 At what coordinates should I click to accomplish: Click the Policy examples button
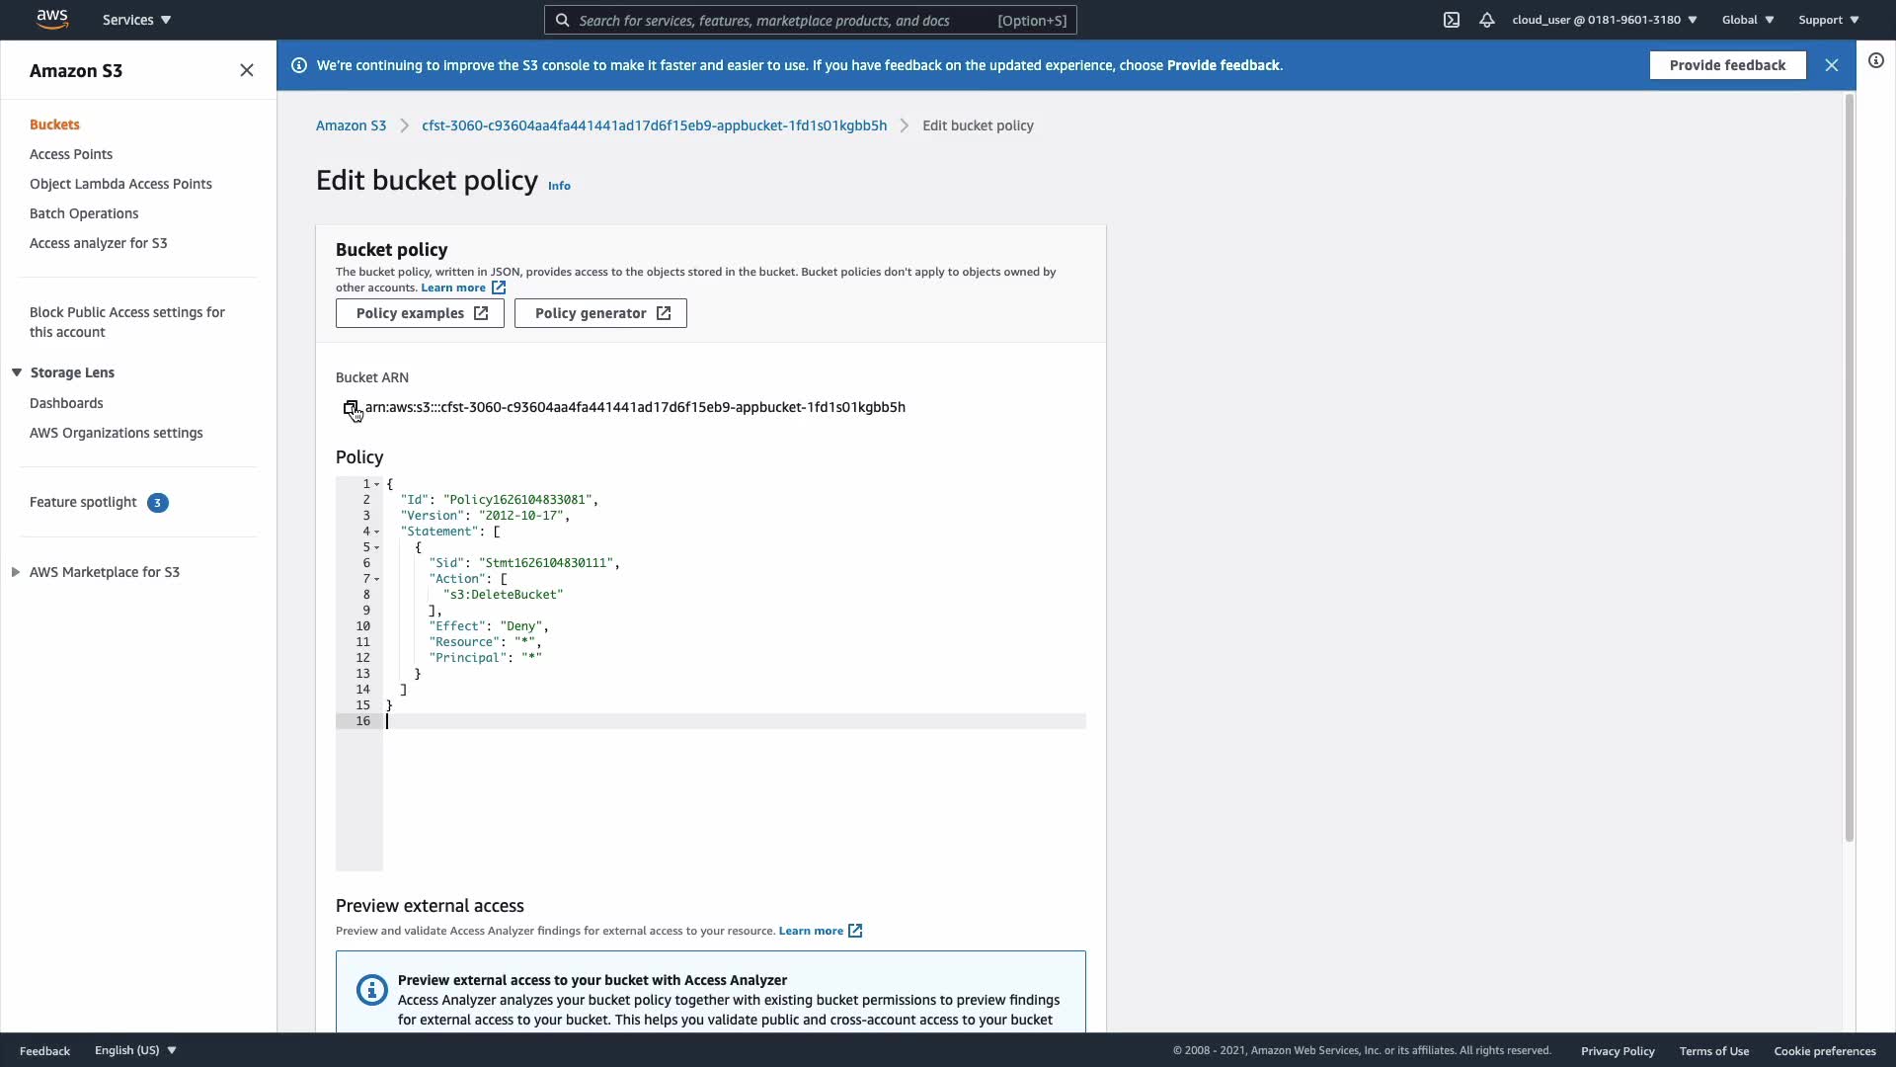(420, 313)
